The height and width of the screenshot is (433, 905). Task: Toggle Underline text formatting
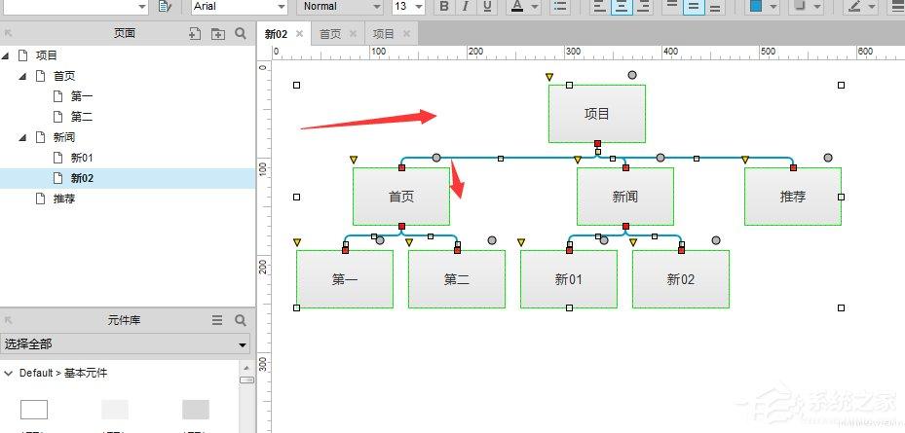(x=487, y=7)
